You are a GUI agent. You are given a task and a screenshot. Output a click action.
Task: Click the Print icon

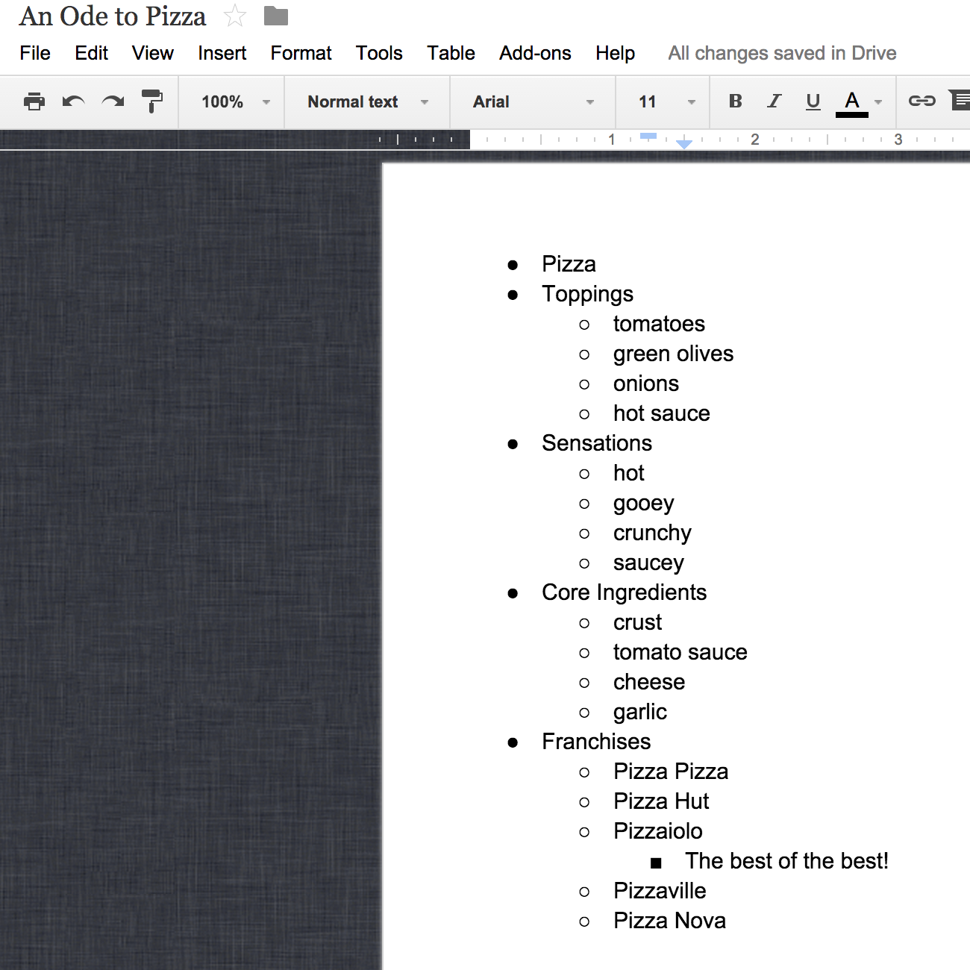point(34,101)
